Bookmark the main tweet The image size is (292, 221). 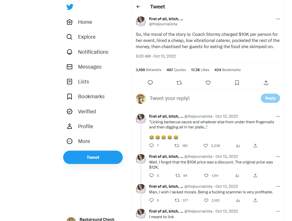[237, 83]
